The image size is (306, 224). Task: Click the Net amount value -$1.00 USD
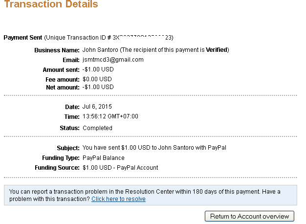98,87
